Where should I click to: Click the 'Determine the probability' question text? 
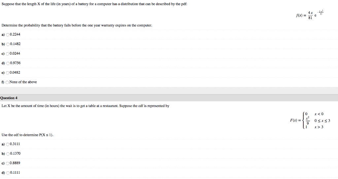[77, 25]
